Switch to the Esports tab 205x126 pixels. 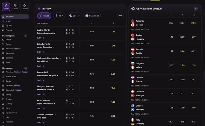[25, 6]
